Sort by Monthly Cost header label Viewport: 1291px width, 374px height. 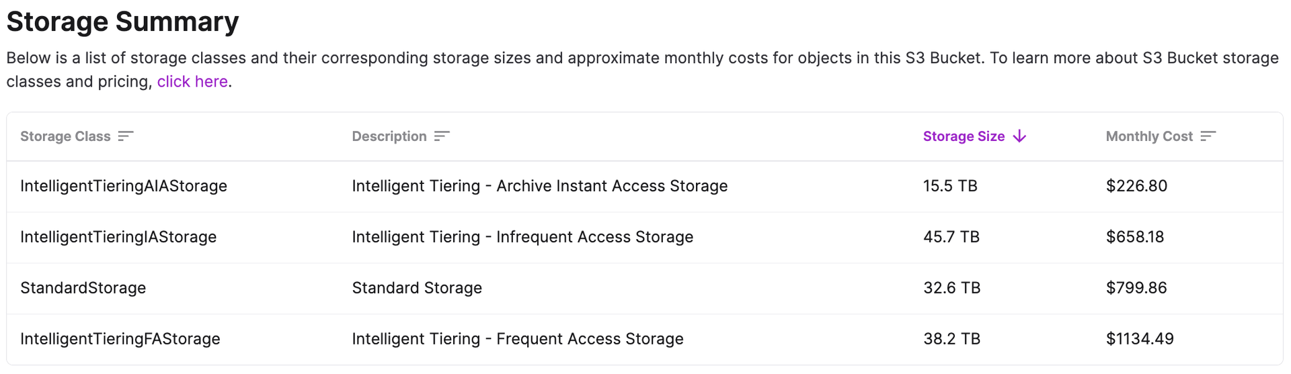click(x=1149, y=136)
